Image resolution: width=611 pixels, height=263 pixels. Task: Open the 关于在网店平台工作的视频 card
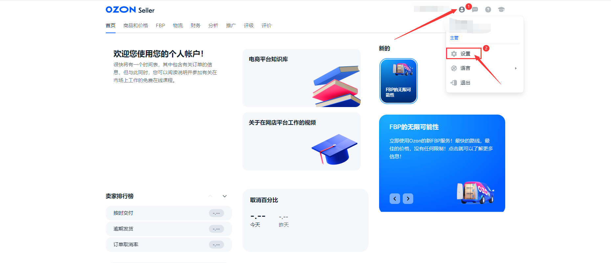(302, 142)
